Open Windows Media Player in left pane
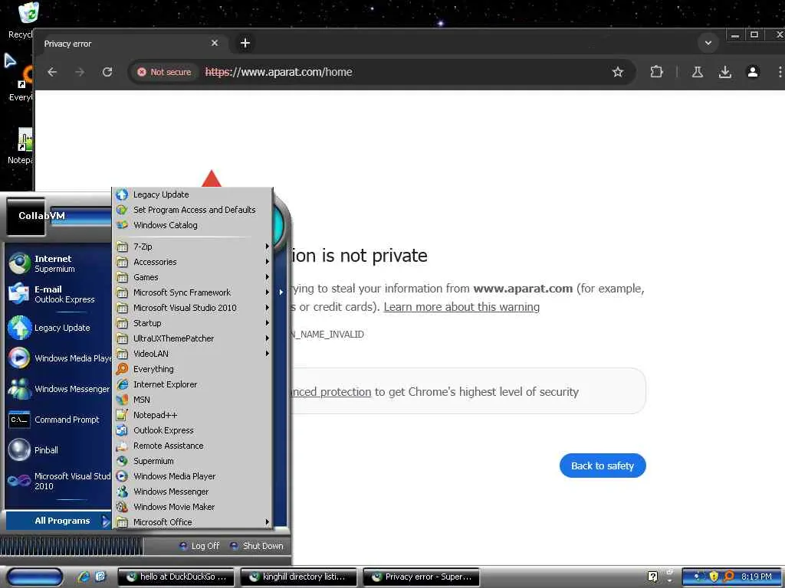The width and height of the screenshot is (785, 588). pos(58,358)
